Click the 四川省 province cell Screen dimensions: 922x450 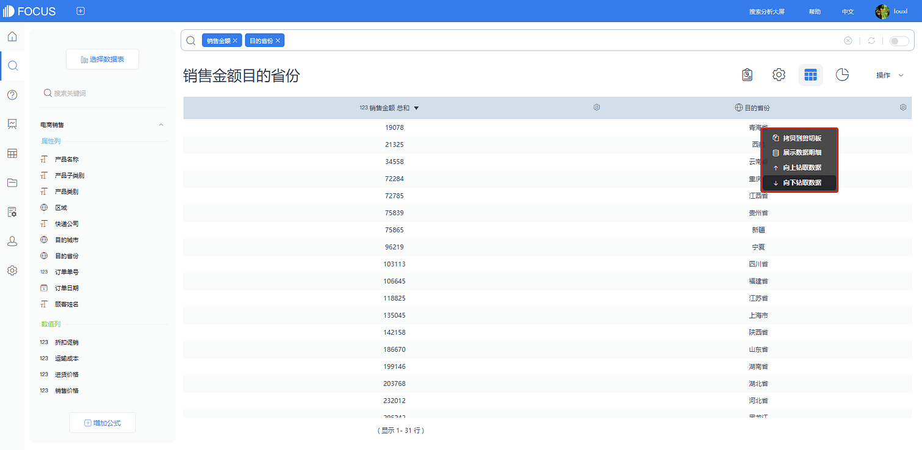[758, 264]
